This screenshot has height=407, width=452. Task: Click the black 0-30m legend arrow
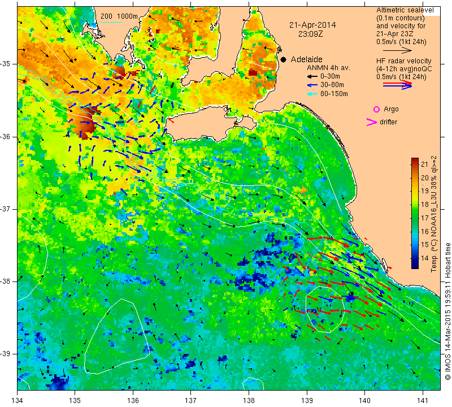(x=312, y=76)
